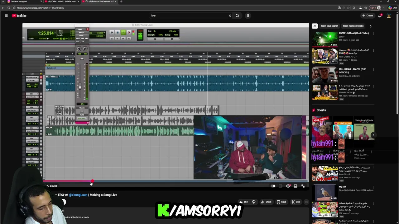Open ZDEFF - DREAM video thumbnail
This screenshot has height=224, width=399.
pyautogui.click(x=324, y=39)
